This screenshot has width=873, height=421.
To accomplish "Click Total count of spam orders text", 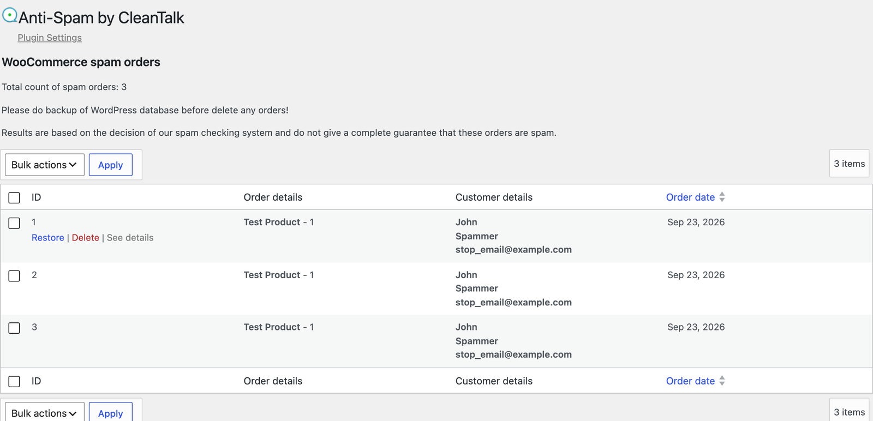I will point(64,87).
